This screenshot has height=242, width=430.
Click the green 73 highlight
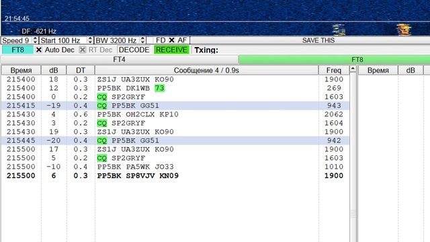point(159,88)
